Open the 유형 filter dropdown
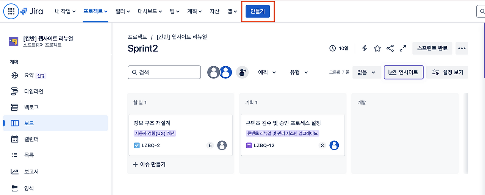The width and height of the screenshot is (485, 195). [x=299, y=72]
